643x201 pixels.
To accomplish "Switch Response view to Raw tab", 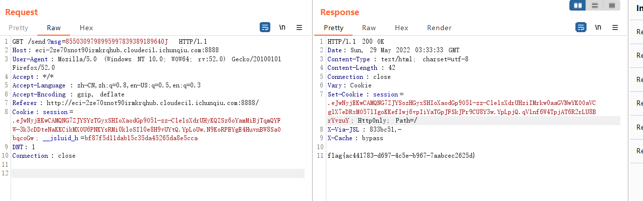I will click(369, 28).
